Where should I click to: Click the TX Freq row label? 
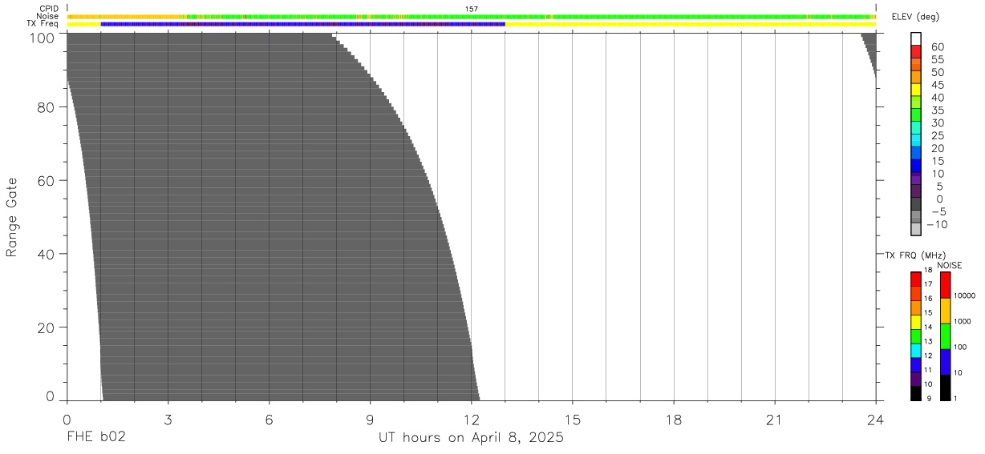43,24
